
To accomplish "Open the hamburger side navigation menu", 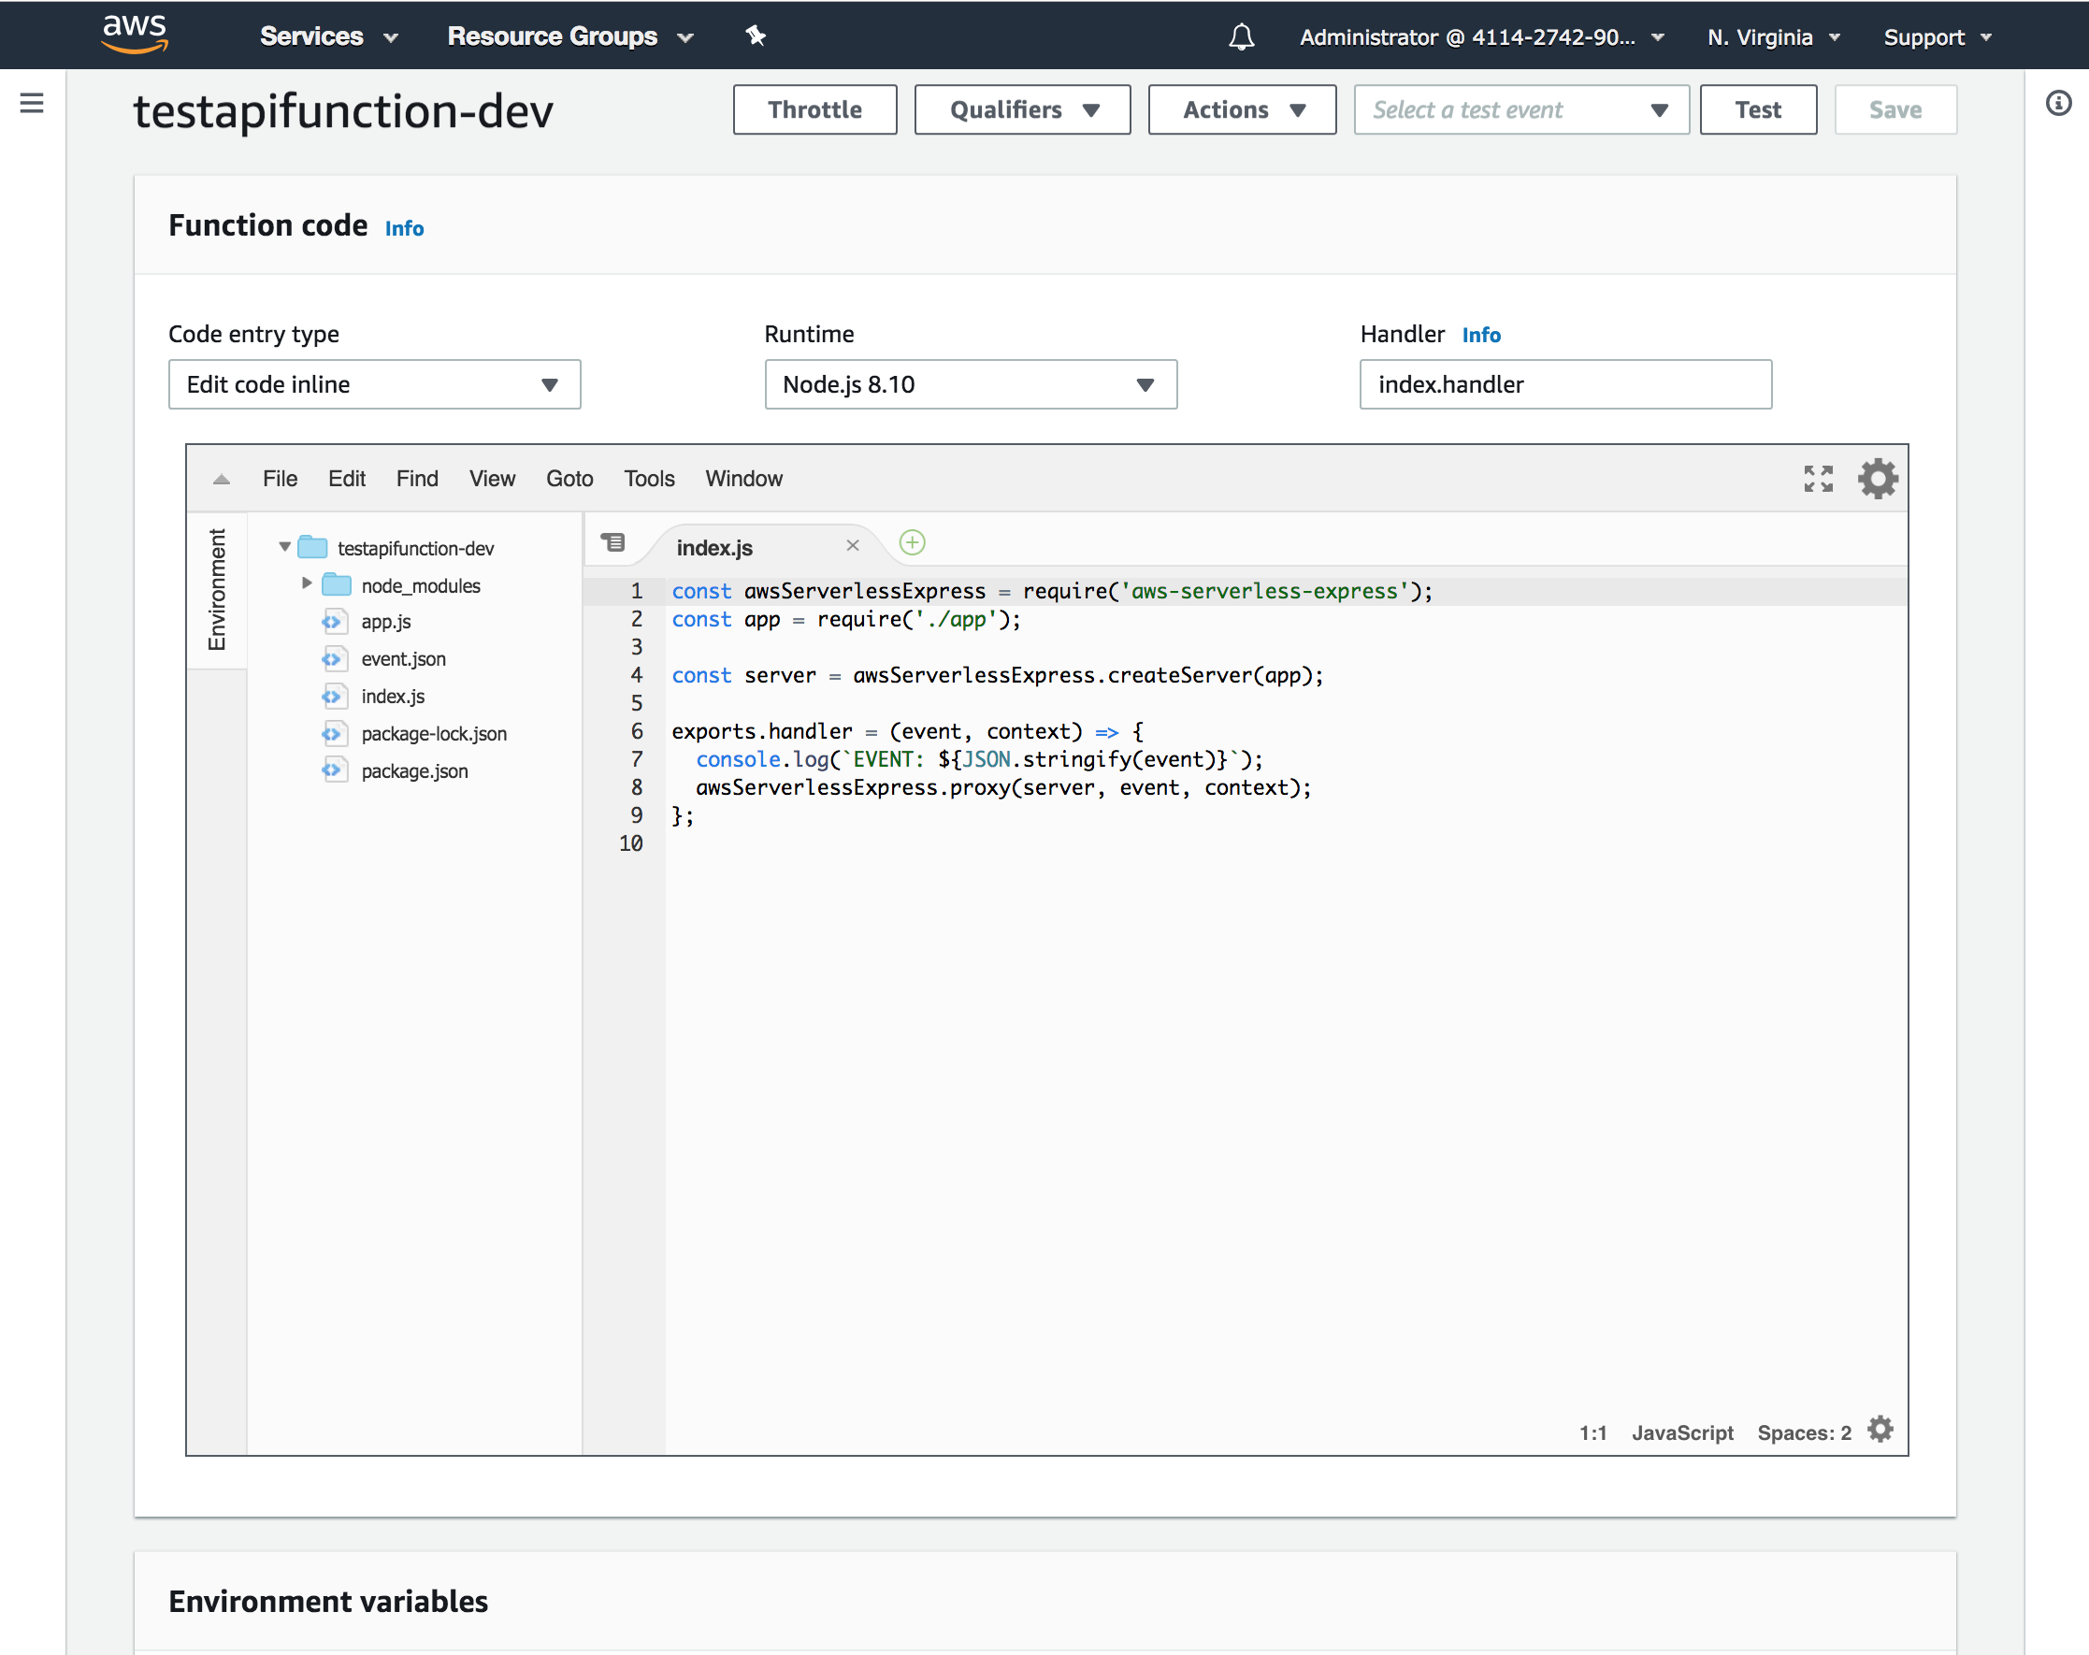I will (x=32, y=103).
